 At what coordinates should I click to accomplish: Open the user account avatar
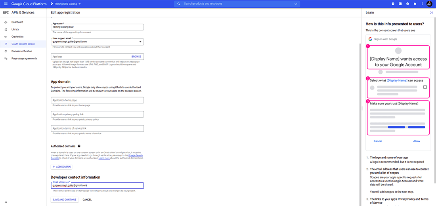[430, 4]
